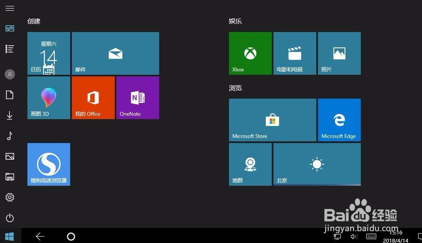The height and width of the screenshot is (243, 422).
Task: Open the Photos (照片) tile
Action: 339,53
